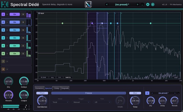Click the peak button in analyzer
Image resolution: width=183 pixels, height=112 pixels.
pyautogui.click(x=176, y=77)
